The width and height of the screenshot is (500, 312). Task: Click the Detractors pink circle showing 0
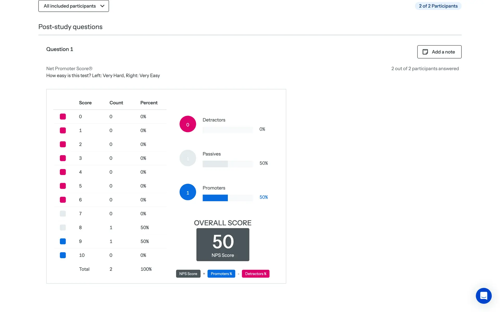point(187,124)
